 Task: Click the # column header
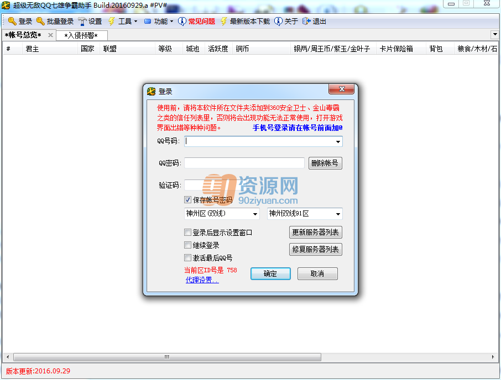tap(13, 49)
